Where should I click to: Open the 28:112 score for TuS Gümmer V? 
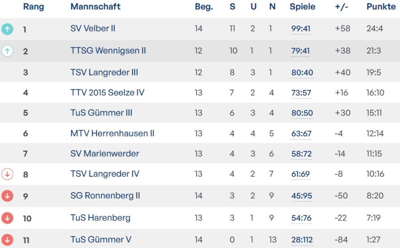click(x=303, y=240)
